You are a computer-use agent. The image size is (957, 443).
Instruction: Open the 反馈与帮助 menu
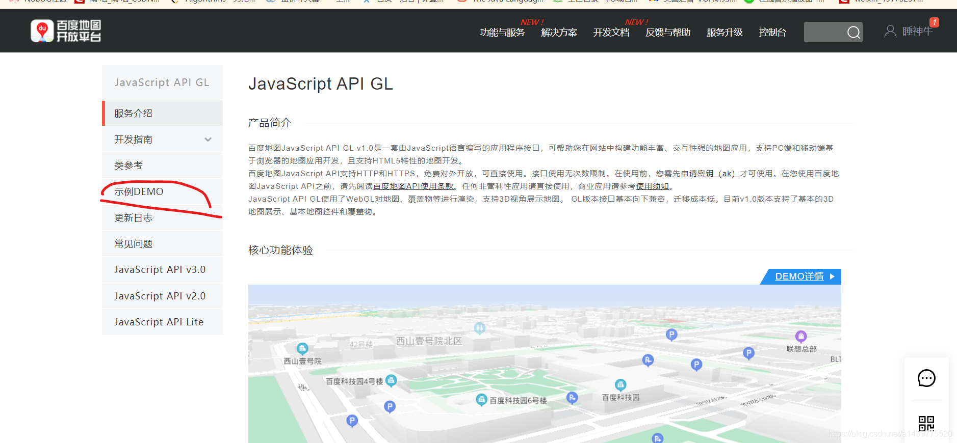668,33
